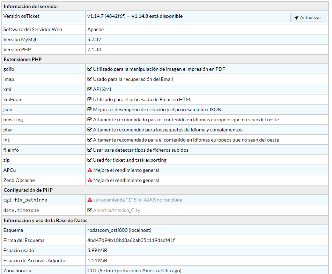
Task: Click the Zend Opcache warning triangle icon
Action: pyautogui.click(x=90, y=180)
